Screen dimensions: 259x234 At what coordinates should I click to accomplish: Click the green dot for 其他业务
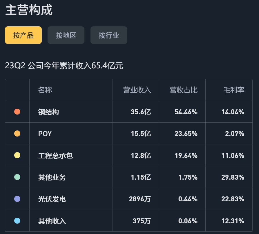[x=17, y=177]
